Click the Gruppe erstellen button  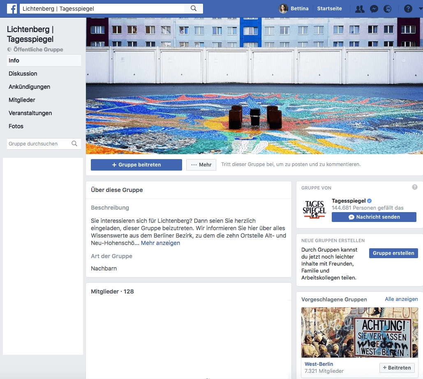pyautogui.click(x=393, y=253)
